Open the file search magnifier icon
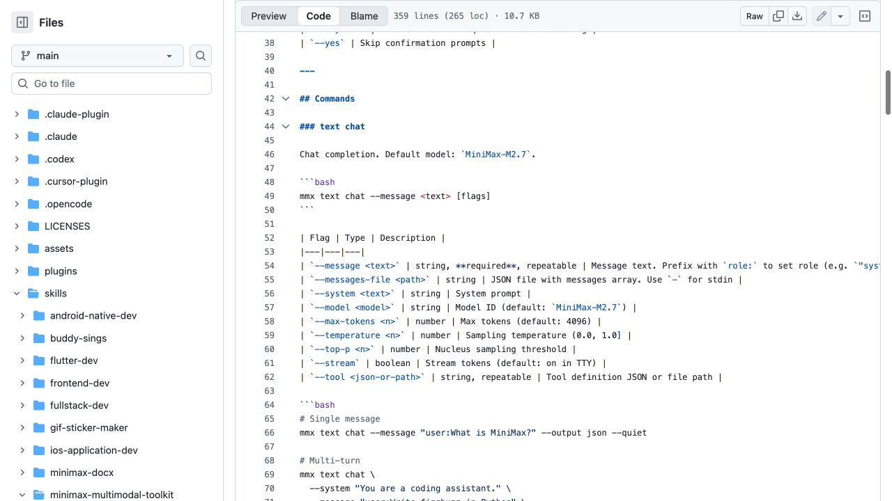Viewport: 892px width, 501px height. 201,56
